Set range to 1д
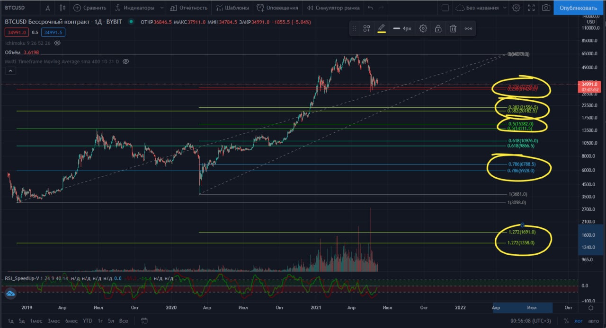The image size is (606, 328). coord(10,321)
